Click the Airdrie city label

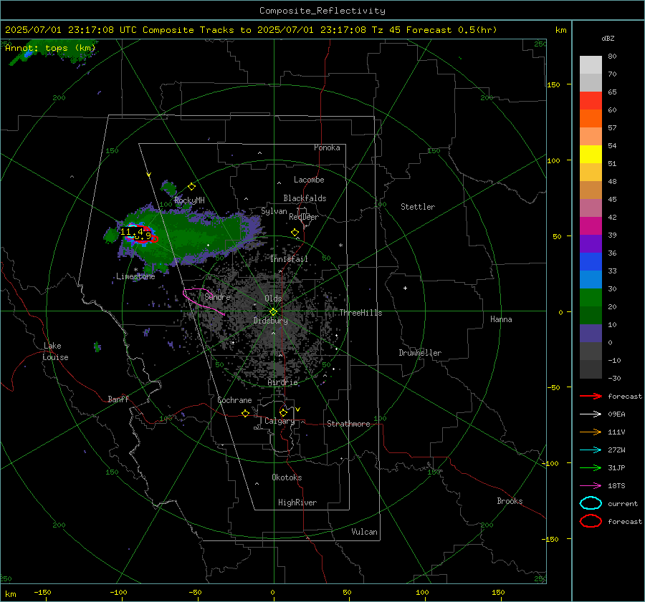tap(282, 382)
